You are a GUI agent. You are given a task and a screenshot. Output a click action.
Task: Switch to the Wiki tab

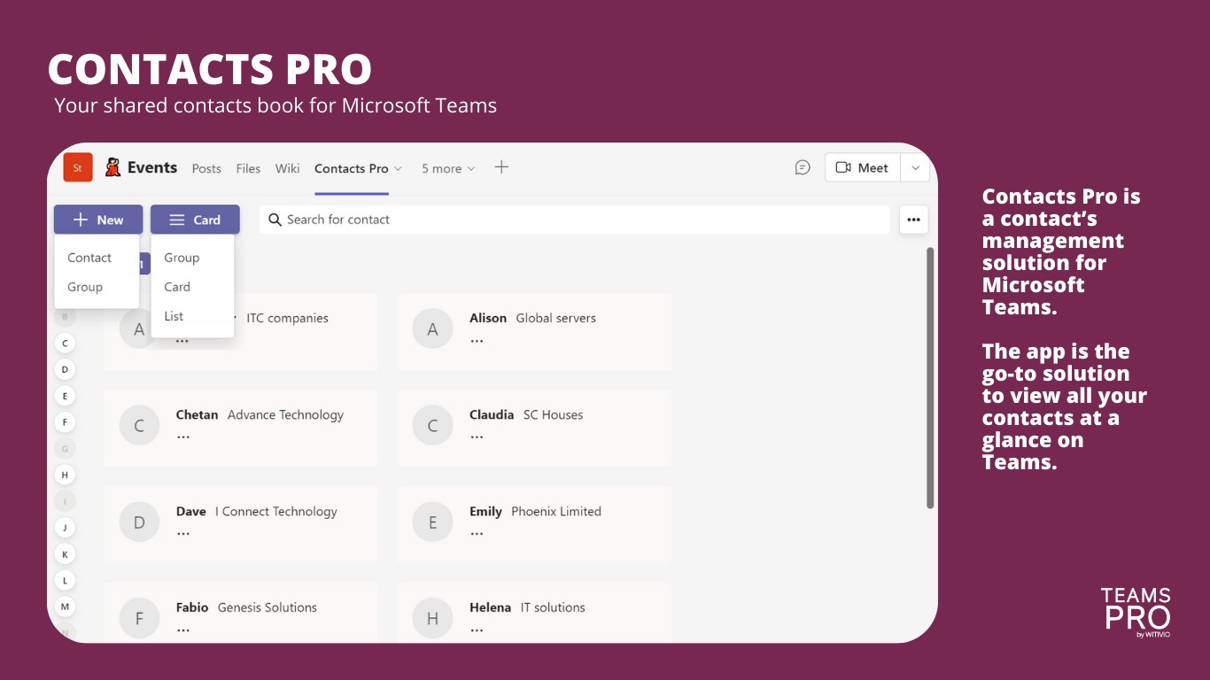(x=287, y=168)
